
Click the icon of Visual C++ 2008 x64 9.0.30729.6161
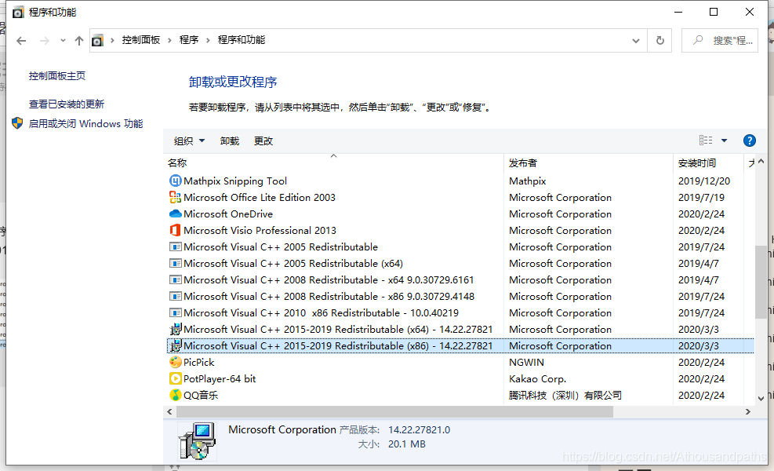click(175, 279)
